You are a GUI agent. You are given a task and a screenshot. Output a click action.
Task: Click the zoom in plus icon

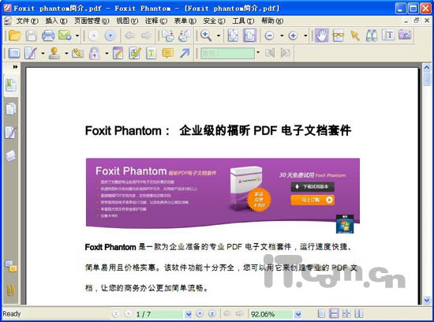pyautogui.click(x=293, y=36)
